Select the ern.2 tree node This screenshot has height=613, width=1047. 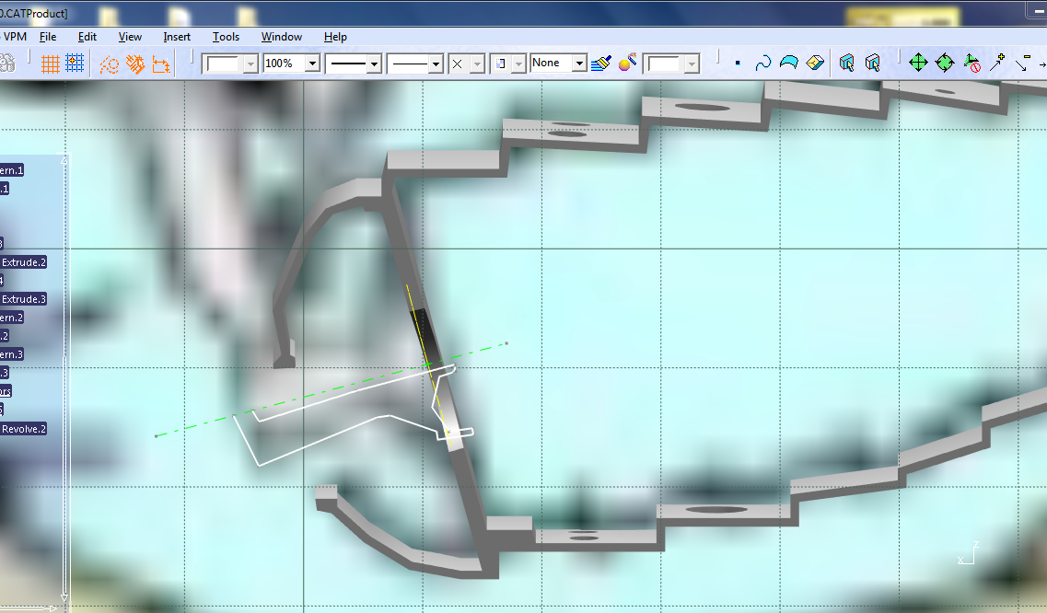tap(12, 318)
